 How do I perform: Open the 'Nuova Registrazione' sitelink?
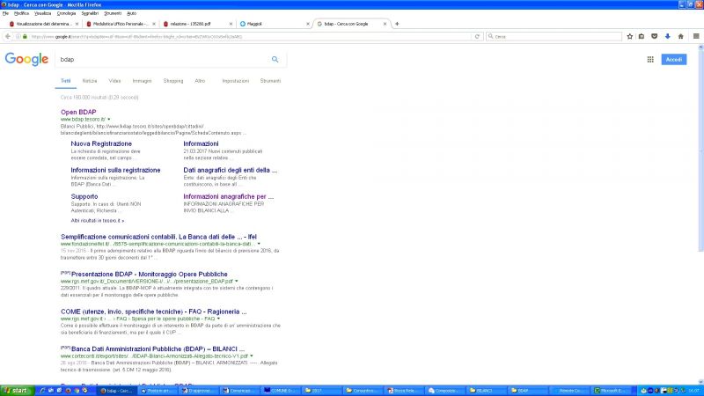(101, 143)
